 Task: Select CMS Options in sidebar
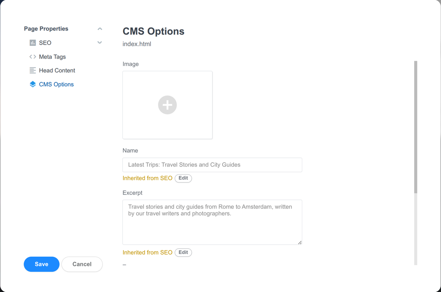[56, 84]
